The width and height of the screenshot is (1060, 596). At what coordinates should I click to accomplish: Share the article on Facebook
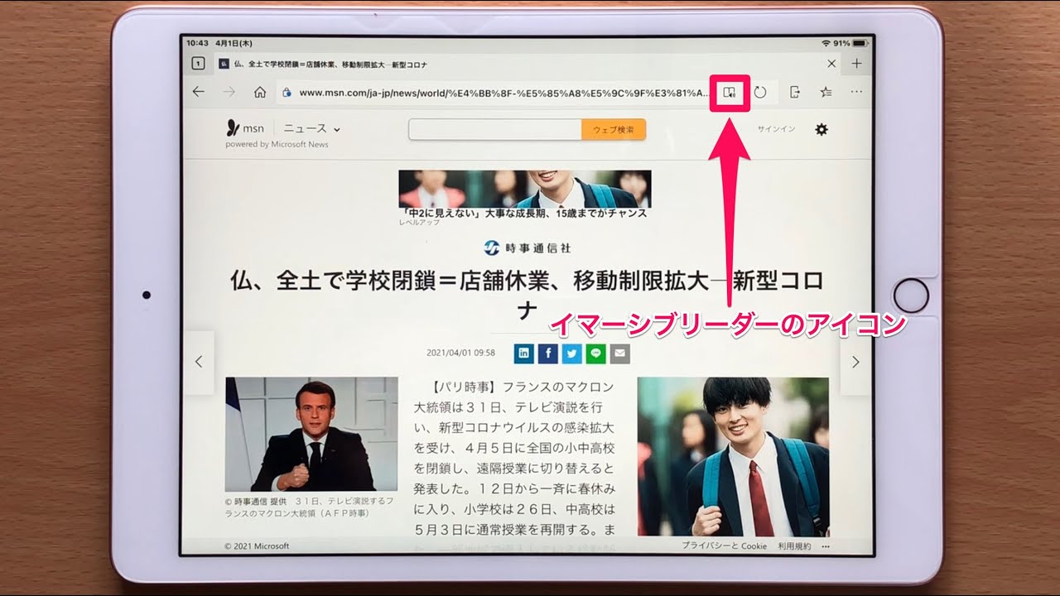pyautogui.click(x=547, y=353)
